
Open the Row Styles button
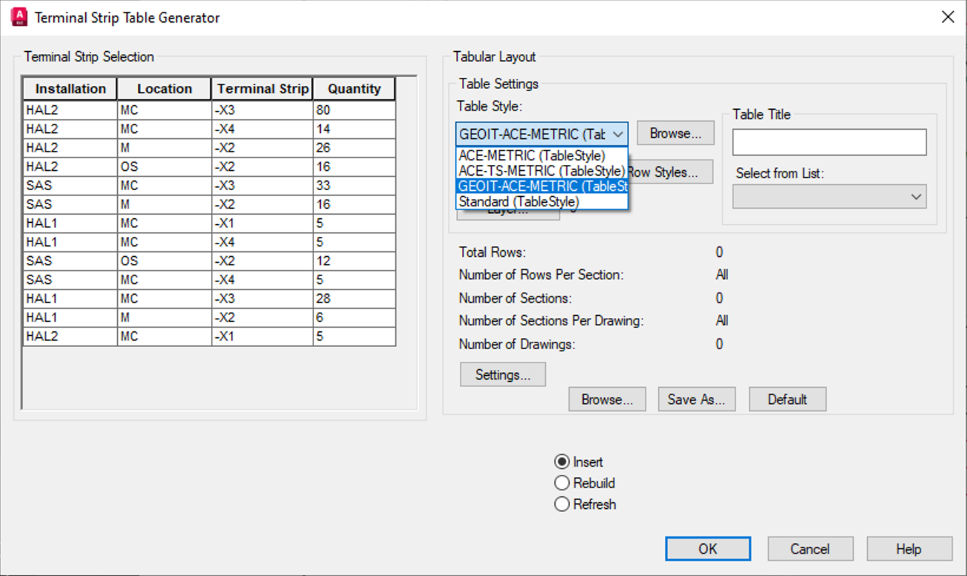click(670, 172)
